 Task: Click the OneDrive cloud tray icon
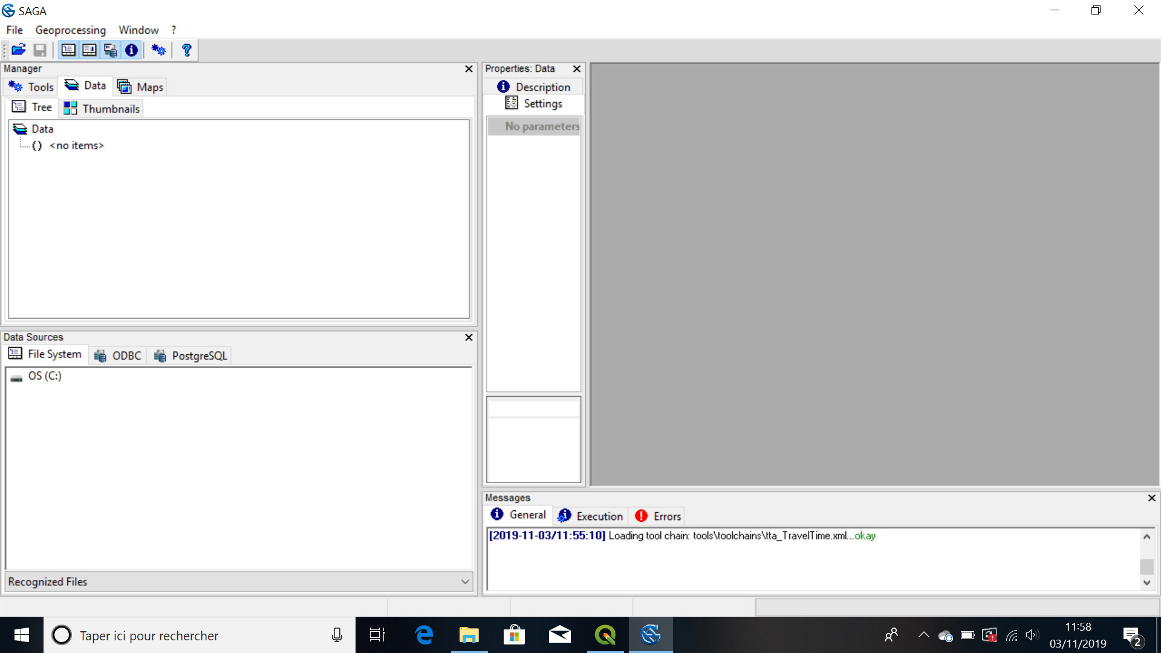tap(946, 635)
